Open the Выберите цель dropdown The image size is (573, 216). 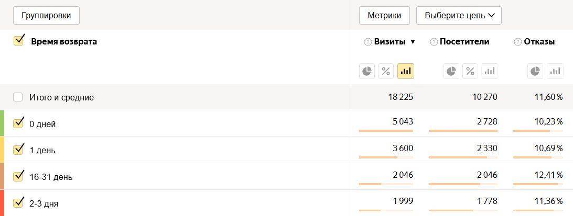tap(459, 16)
